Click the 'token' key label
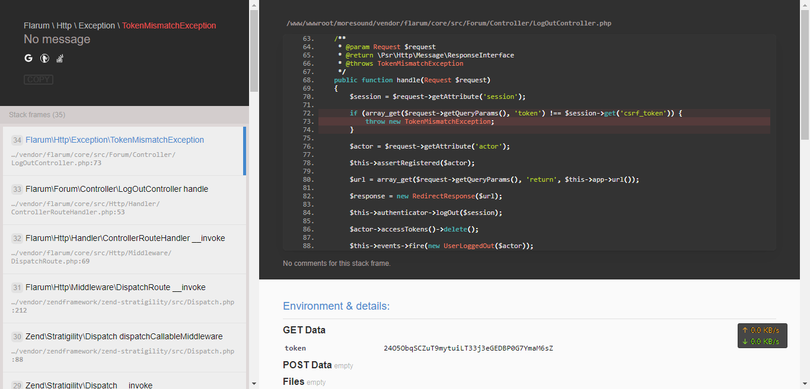The width and height of the screenshot is (810, 389). point(295,348)
